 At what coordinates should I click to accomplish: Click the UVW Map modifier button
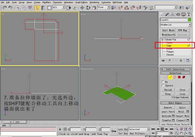coord(182,30)
